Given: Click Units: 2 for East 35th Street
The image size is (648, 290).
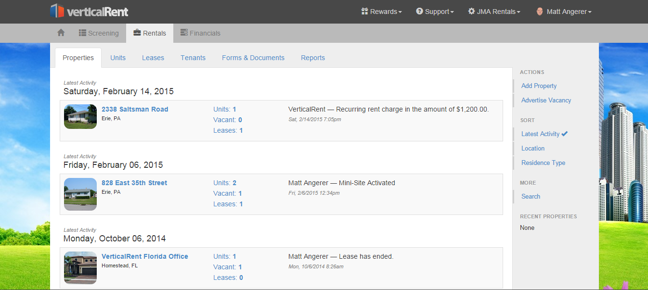Looking at the screenshot, I should [225, 183].
